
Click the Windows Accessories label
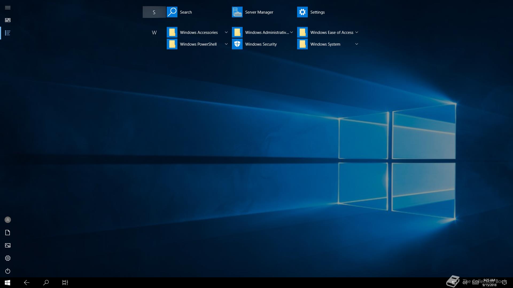[x=199, y=33]
